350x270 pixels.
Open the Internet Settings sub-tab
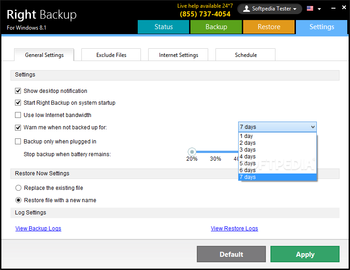pos(178,55)
